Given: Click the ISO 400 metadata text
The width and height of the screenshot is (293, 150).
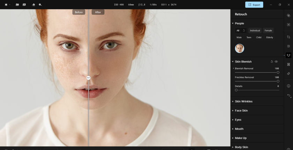Looking at the screenshot, I should click(x=119, y=5).
